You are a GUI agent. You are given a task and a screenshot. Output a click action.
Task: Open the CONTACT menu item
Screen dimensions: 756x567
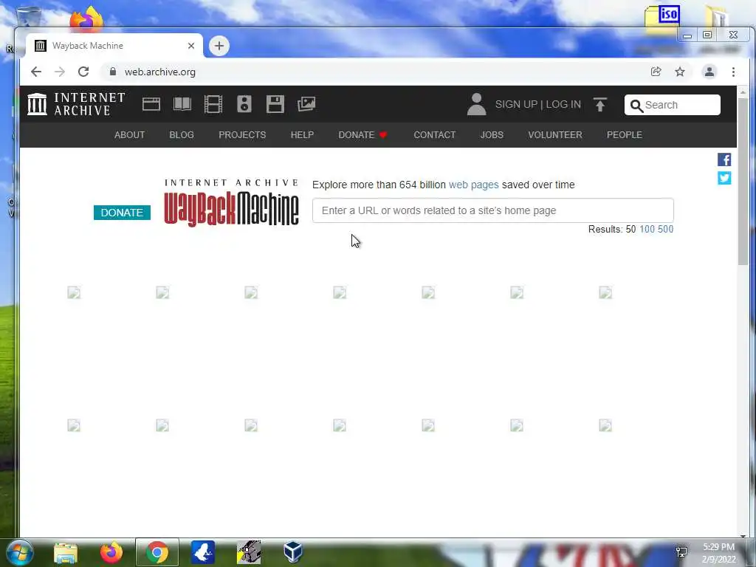coord(434,135)
